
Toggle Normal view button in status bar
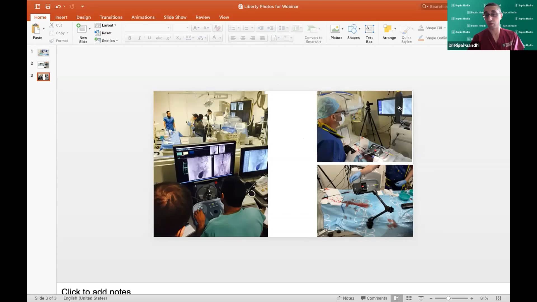point(397,298)
